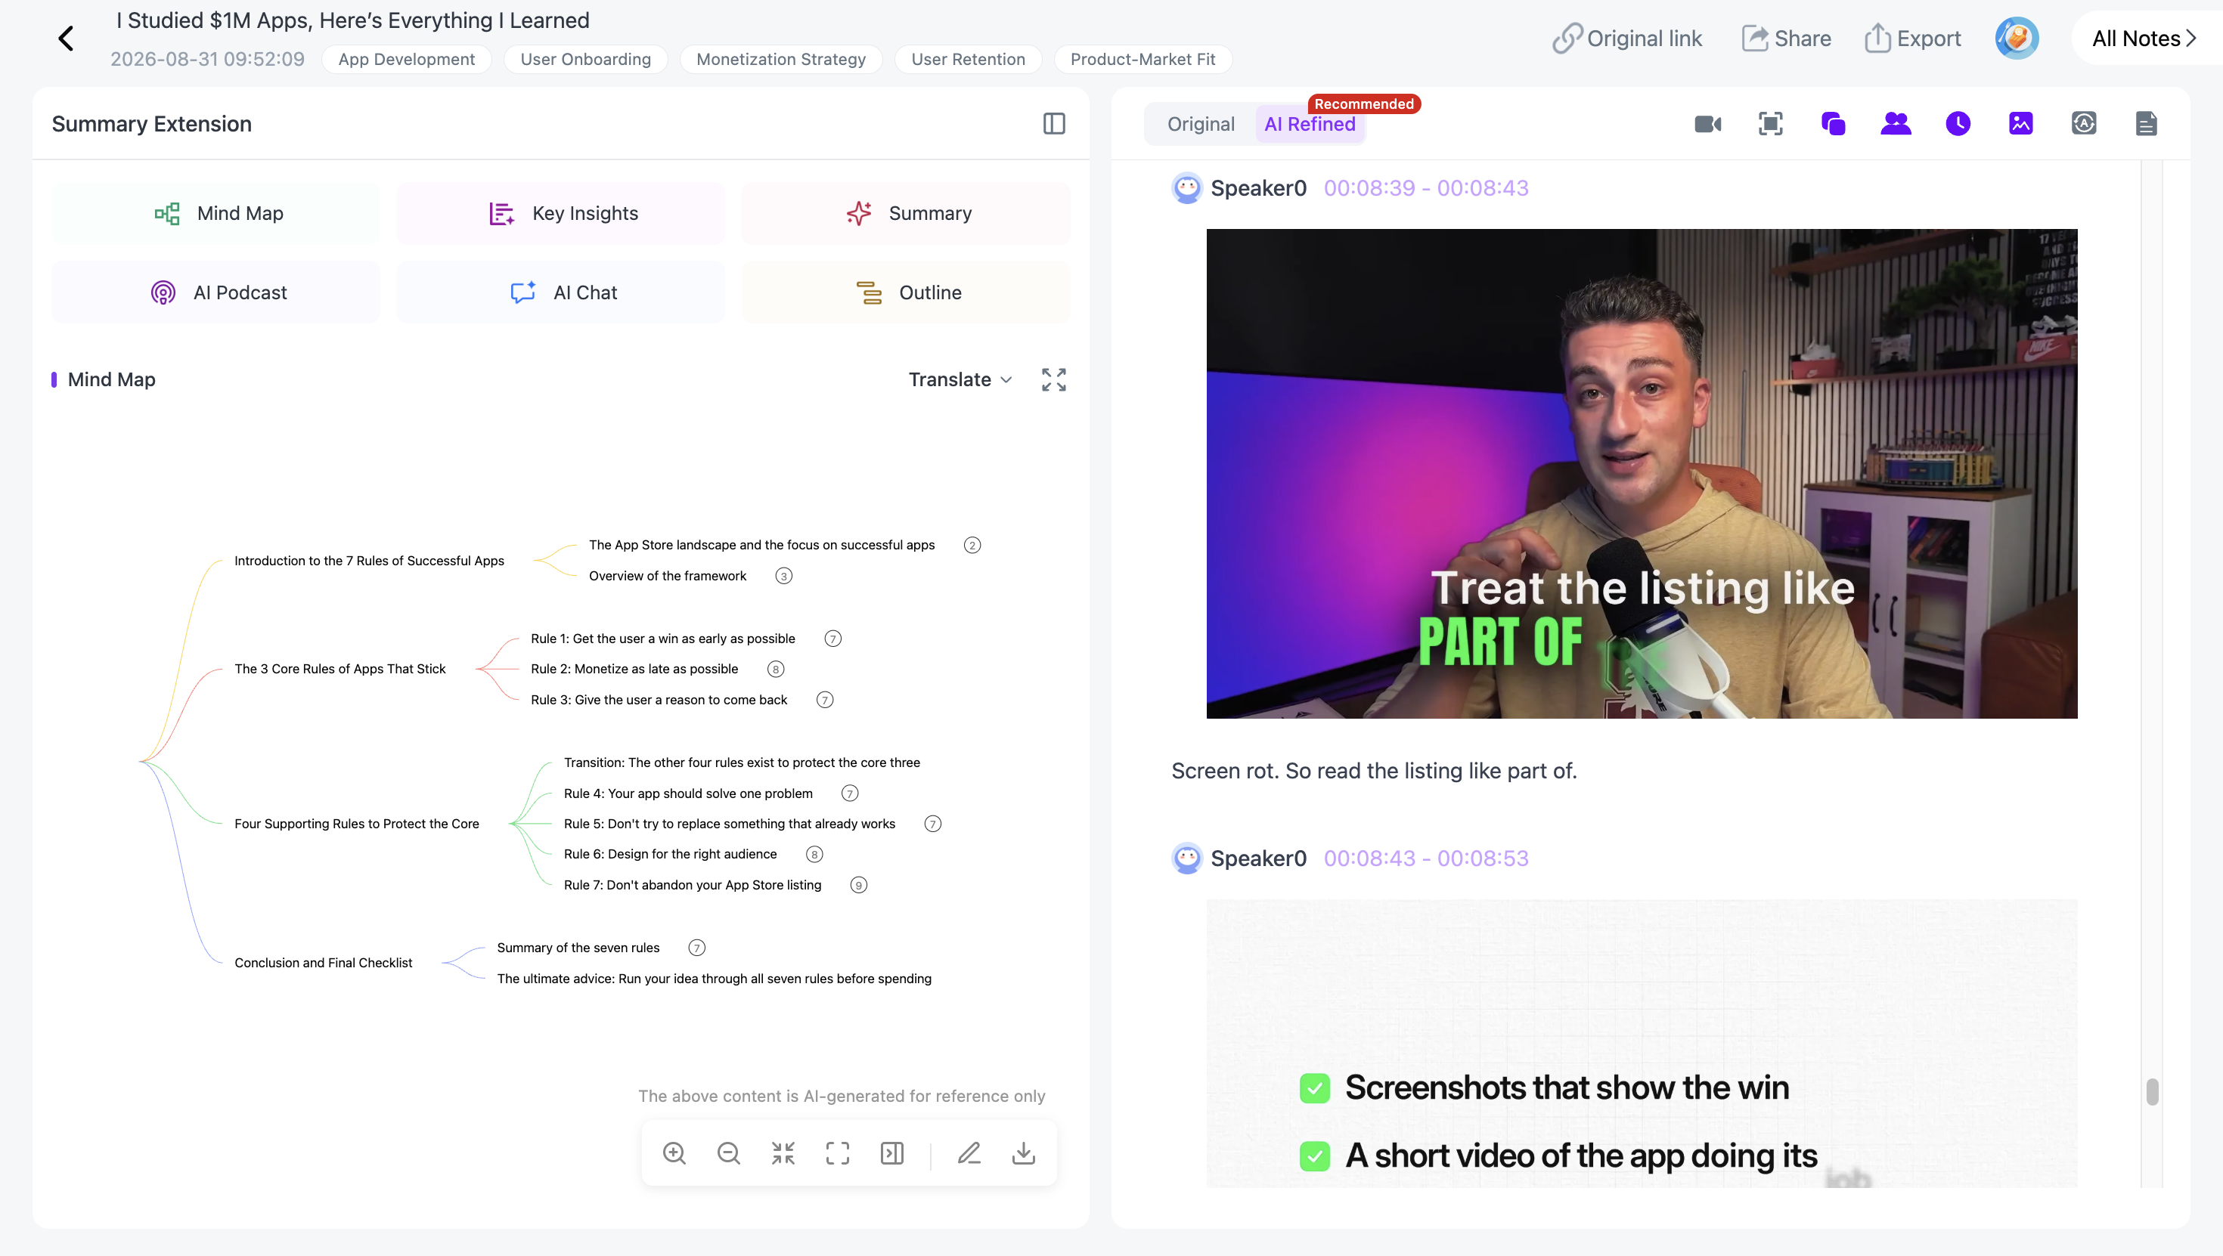
Task: Export the note
Action: pos(1911,38)
